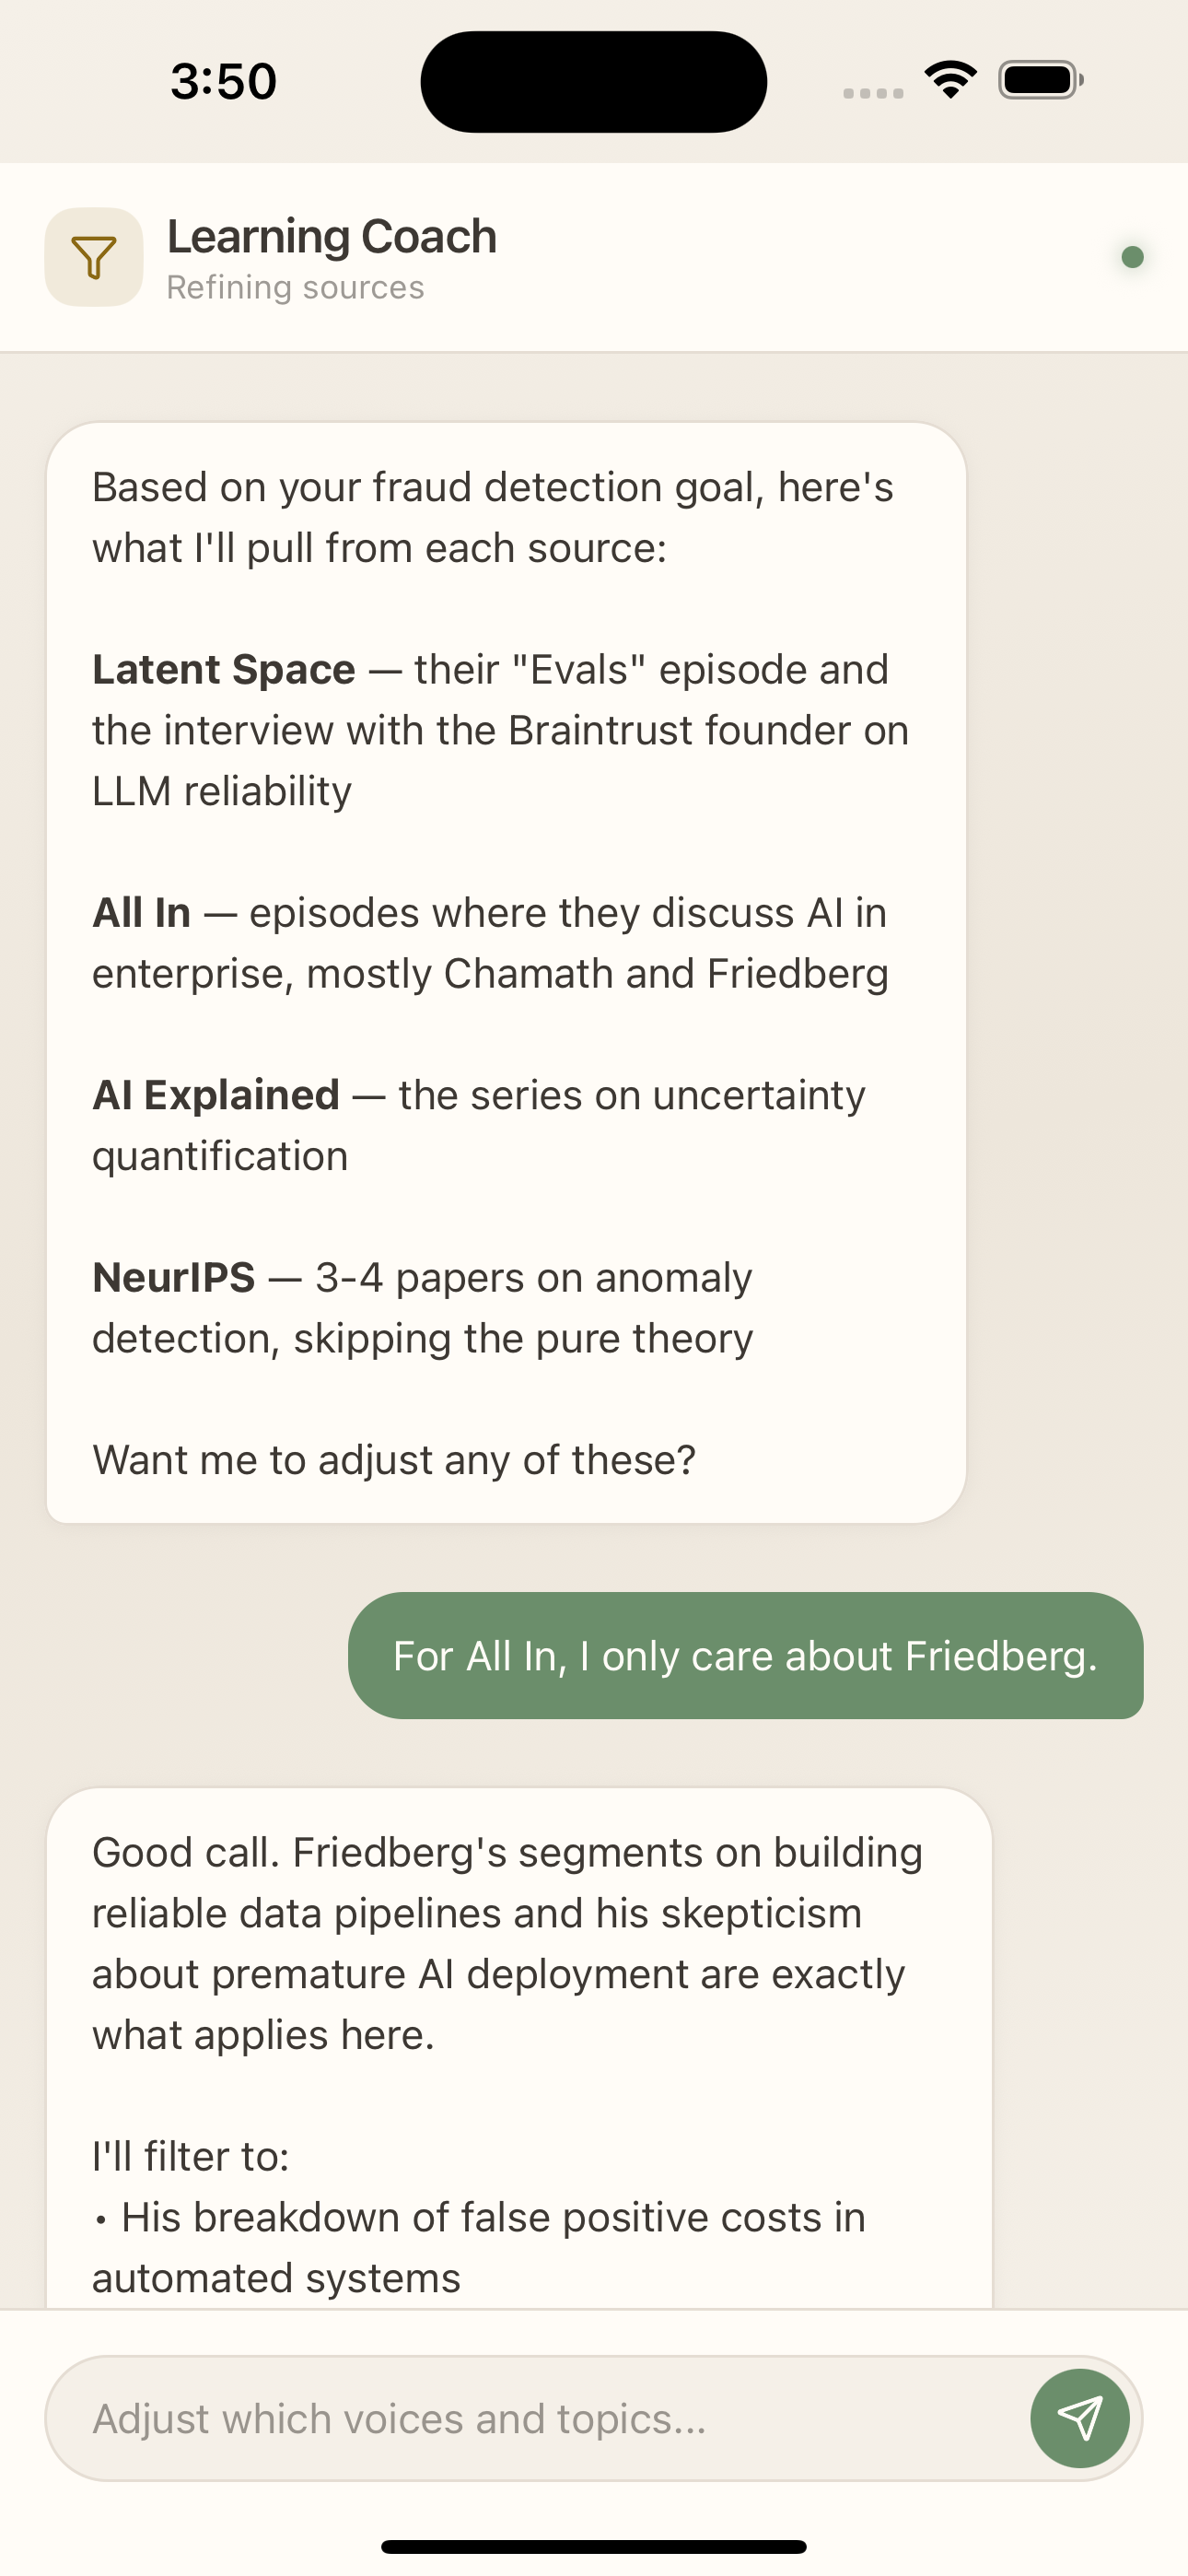Tap "Want me to adjust any of these?" text

tap(394, 1460)
